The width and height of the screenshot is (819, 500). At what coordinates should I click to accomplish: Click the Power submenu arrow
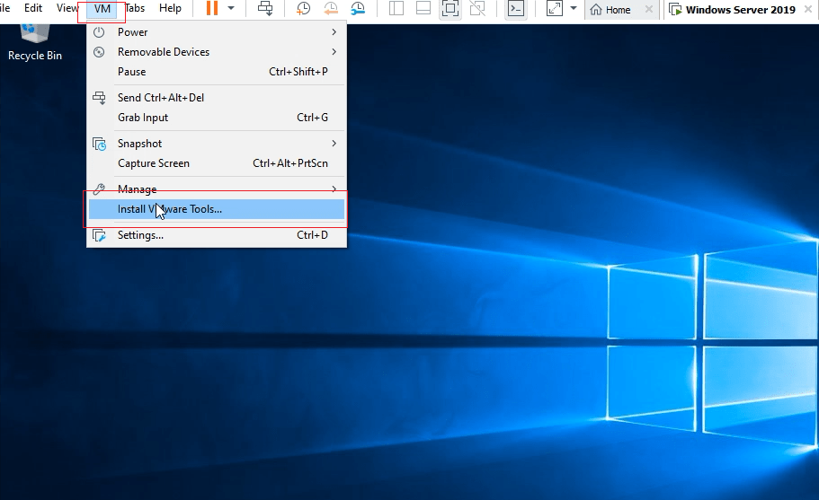334,32
